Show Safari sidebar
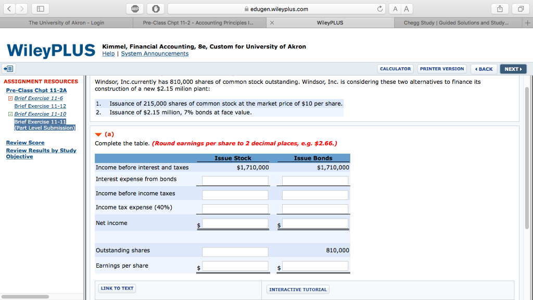The width and height of the screenshot is (533, 300). point(41,9)
